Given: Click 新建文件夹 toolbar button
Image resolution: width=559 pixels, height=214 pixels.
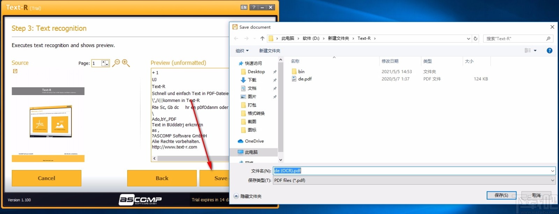Looking at the screenshot, I should click(269, 51).
